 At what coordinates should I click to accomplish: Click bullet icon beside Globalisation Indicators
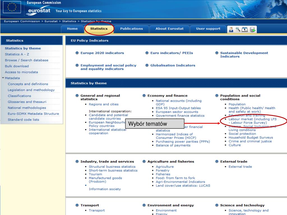coord(147,65)
